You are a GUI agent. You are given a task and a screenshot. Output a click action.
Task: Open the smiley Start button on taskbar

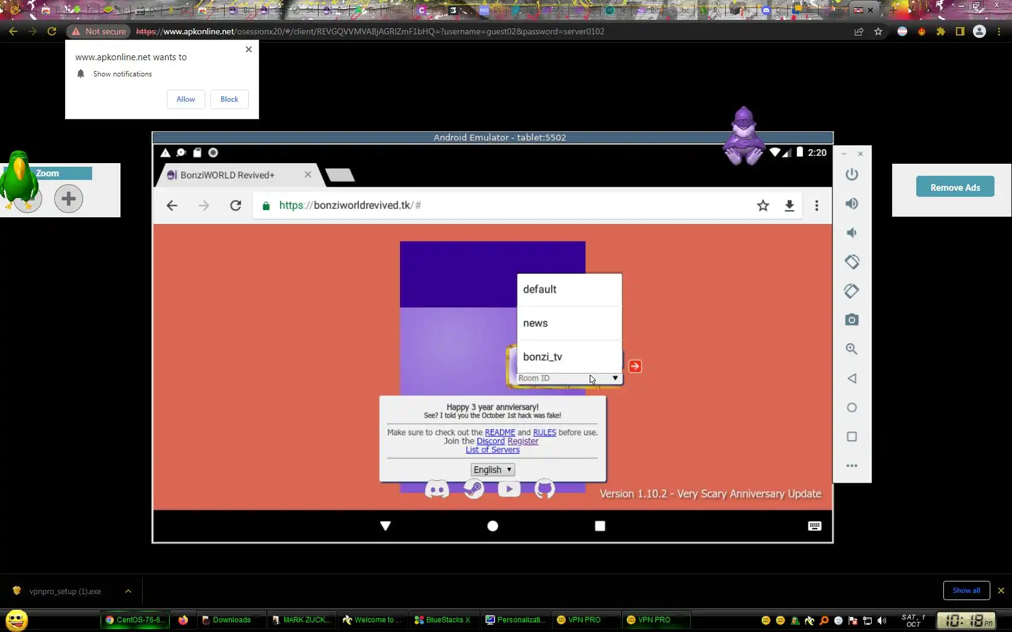pos(17,620)
